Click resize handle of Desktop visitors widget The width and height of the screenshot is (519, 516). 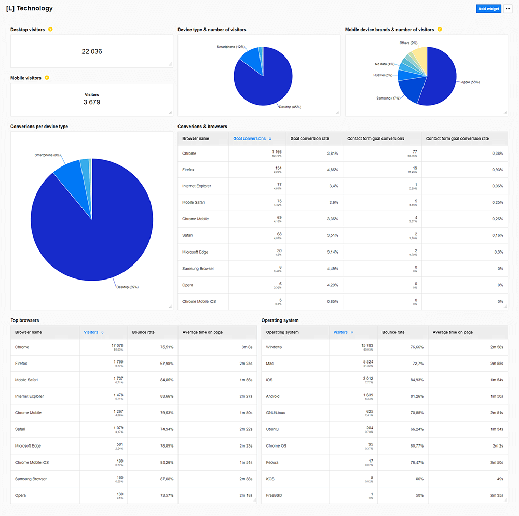(x=170, y=64)
